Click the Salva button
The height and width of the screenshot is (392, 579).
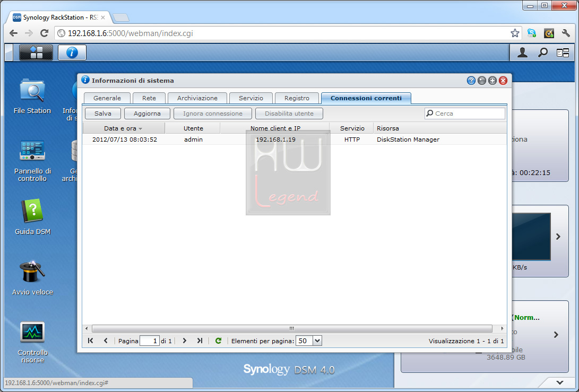(x=103, y=114)
